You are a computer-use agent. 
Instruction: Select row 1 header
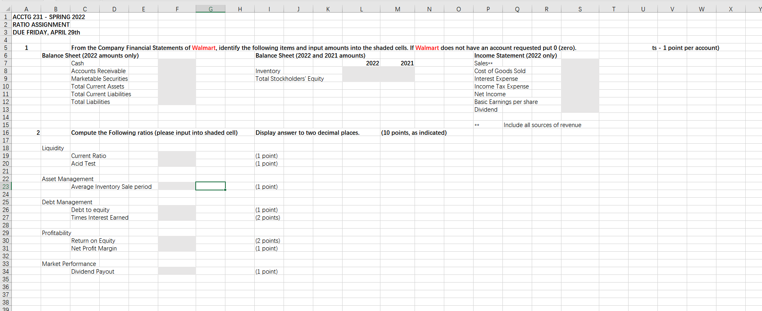6,17
